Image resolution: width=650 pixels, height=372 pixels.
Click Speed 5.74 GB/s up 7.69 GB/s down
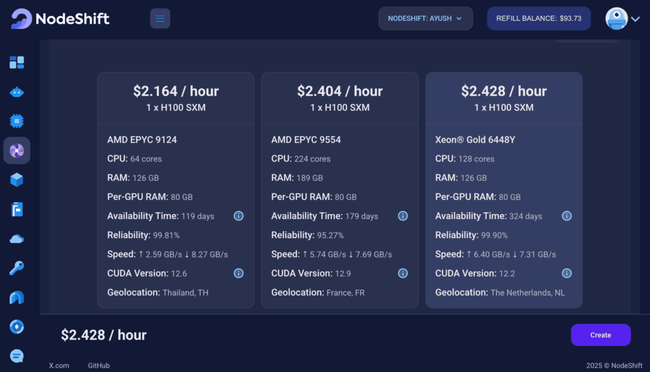(331, 255)
